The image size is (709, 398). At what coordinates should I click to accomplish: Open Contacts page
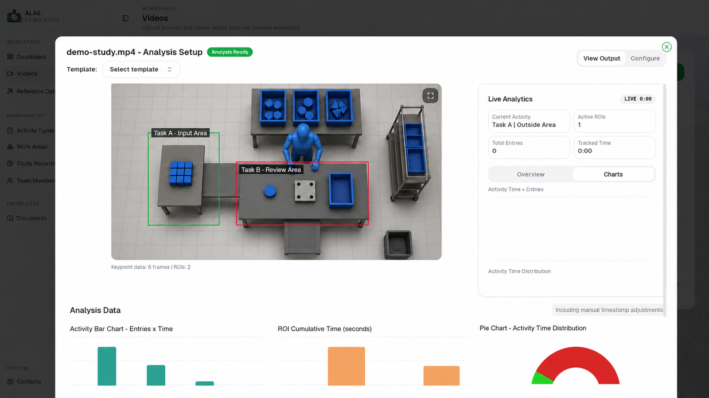[x=29, y=381]
